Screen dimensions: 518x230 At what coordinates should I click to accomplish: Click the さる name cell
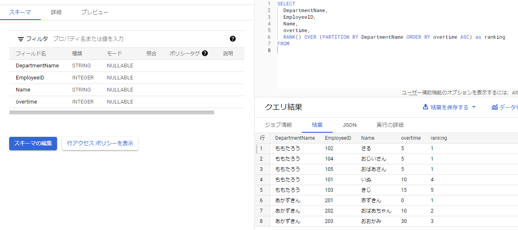[366, 148]
